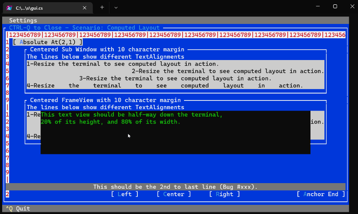Maximize the terminal window

335,7
